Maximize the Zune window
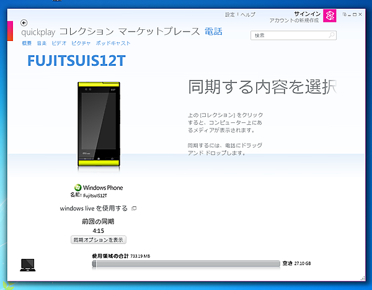The height and width of the screenshot is (290, 372). (355, 14)
